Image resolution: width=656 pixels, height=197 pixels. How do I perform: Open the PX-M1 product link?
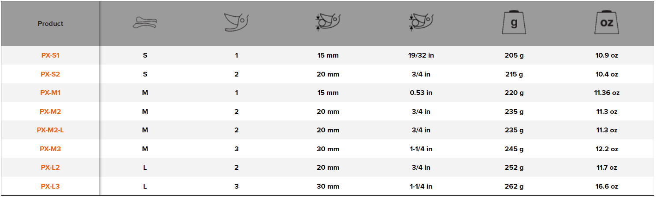click(x=50, y=93)
